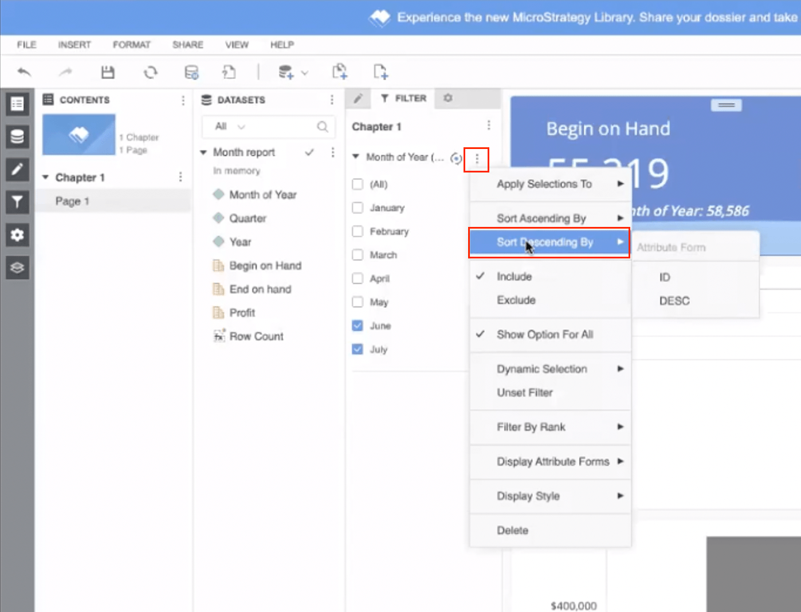Collapse the Month report dataset
801x612 pixels.
[x=203, y=152]
